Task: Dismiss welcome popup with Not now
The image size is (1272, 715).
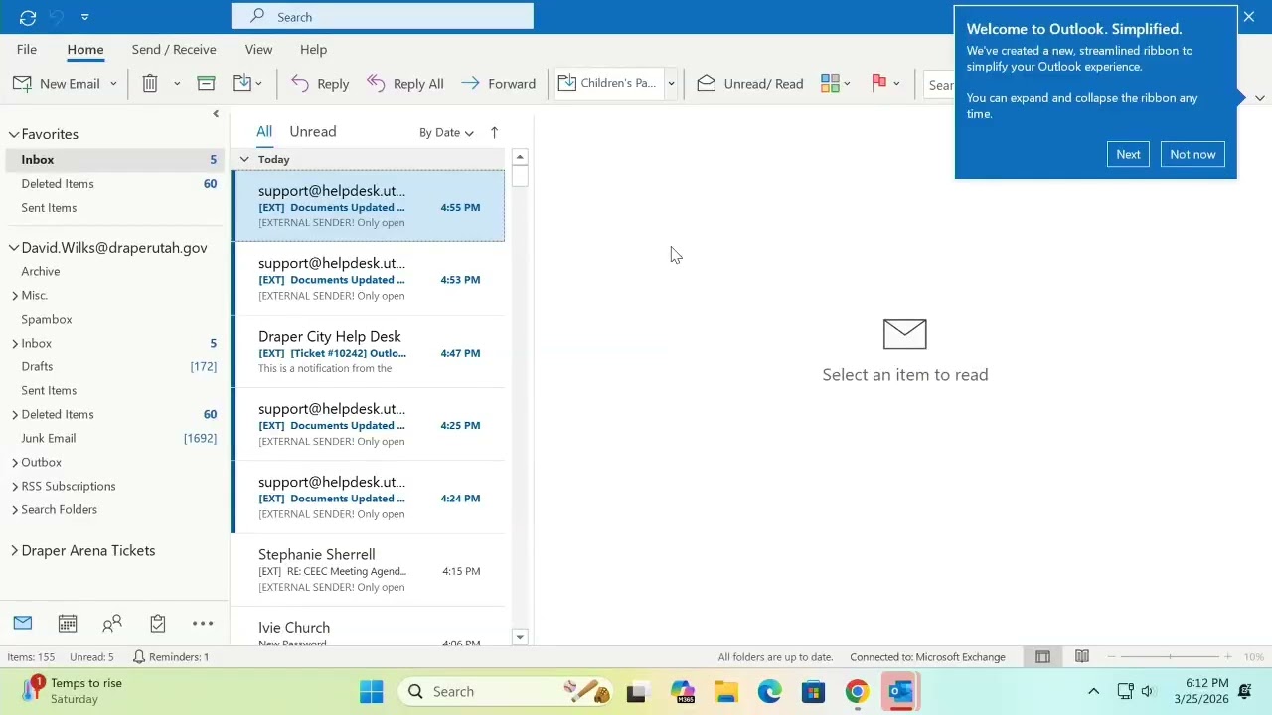Action: coord(1192,154)
